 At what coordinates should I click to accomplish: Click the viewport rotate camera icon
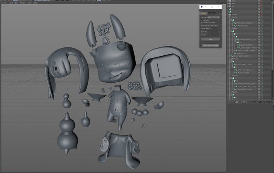(x=222, y=3)
